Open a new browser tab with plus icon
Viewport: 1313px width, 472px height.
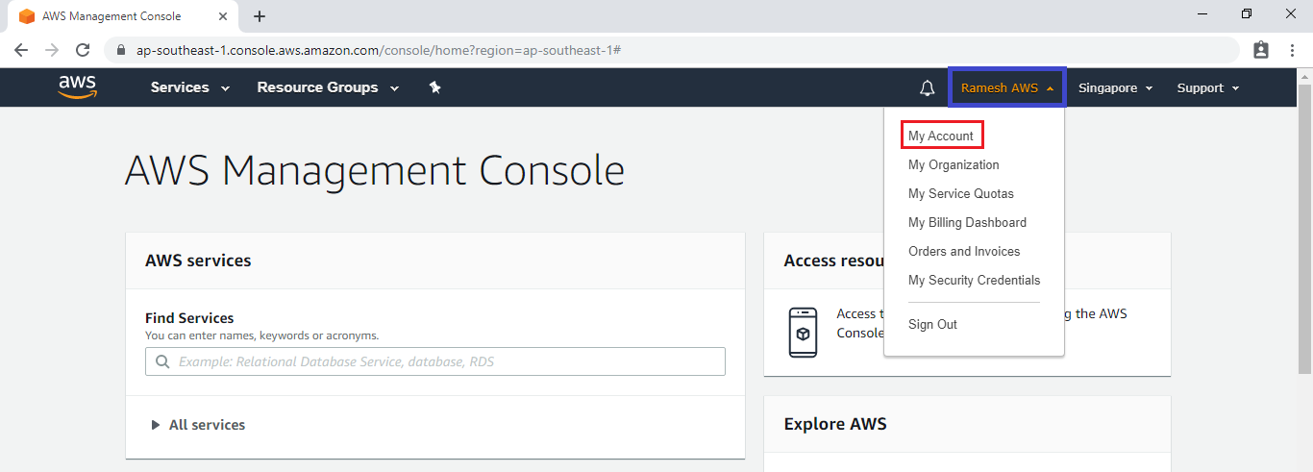[x=260, y=16]
